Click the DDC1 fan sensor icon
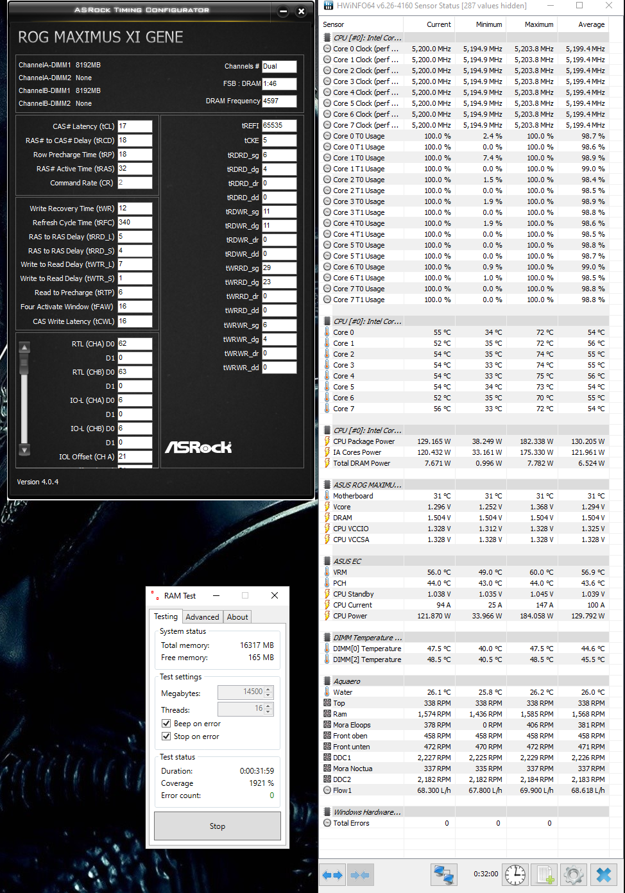Screen dimensions: 625x893 tap(327, 758)
